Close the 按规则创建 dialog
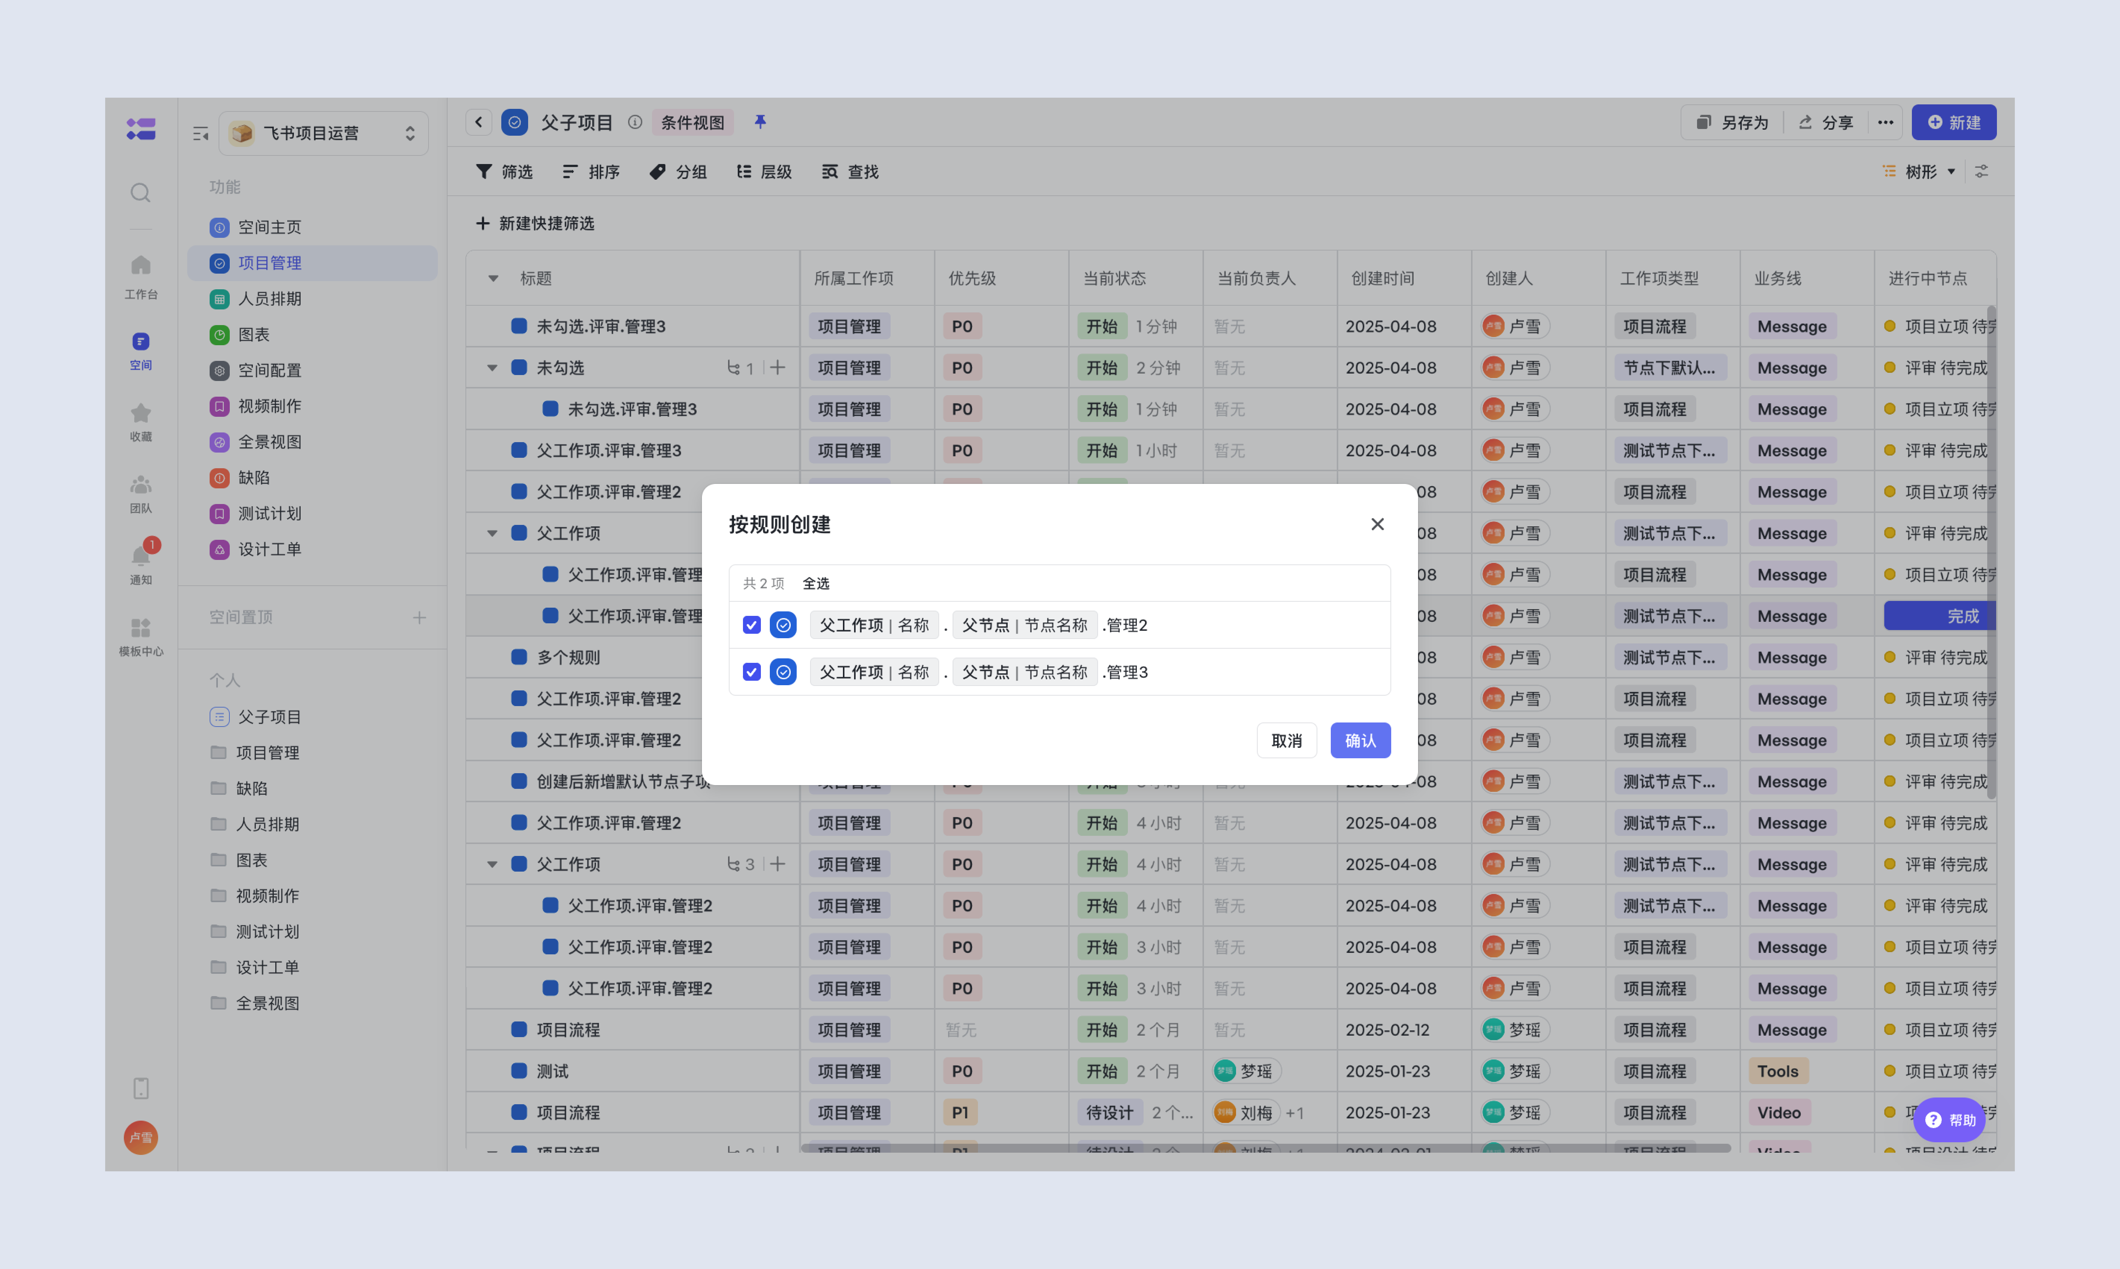 [x=1377, y=524]
